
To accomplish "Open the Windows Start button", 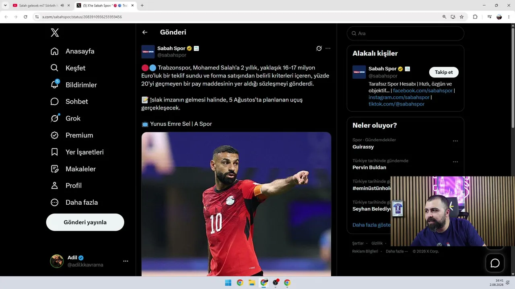I will coord(228,283).
